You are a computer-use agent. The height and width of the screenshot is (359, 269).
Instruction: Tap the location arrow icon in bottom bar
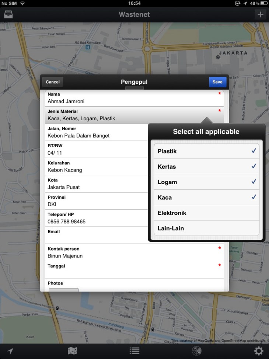(10, 351)
